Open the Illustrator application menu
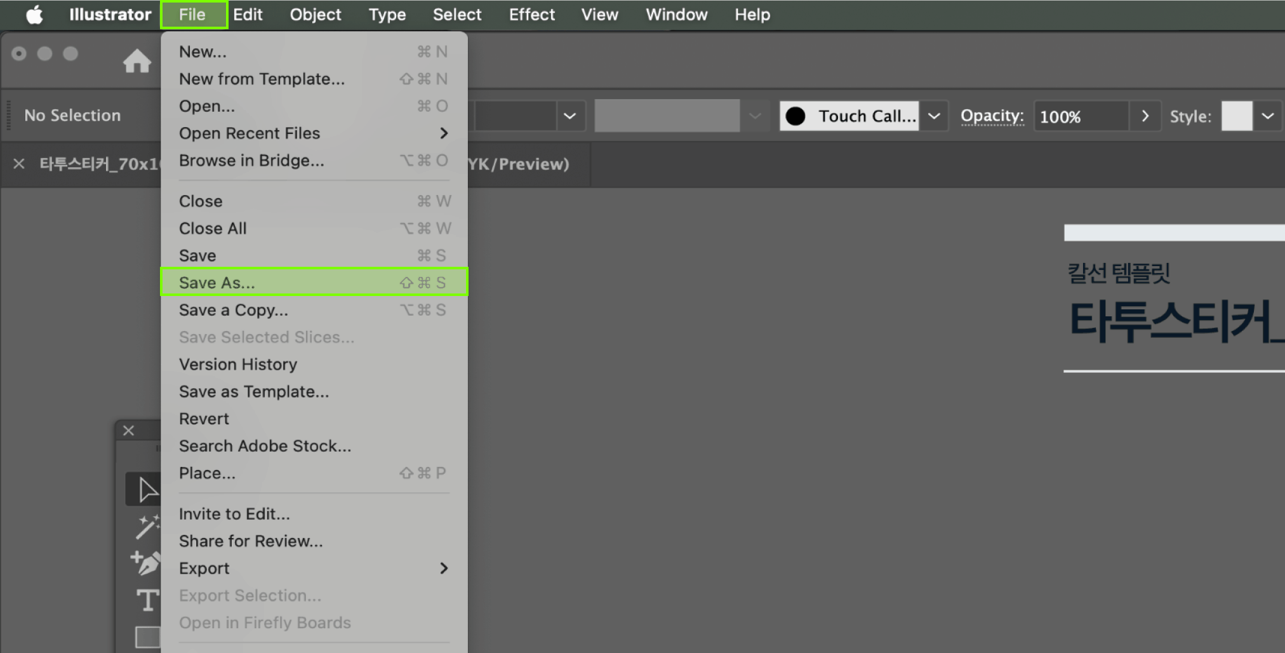Image resolution: width=1285 pixels, height=653 pixels. click(110, 15)
